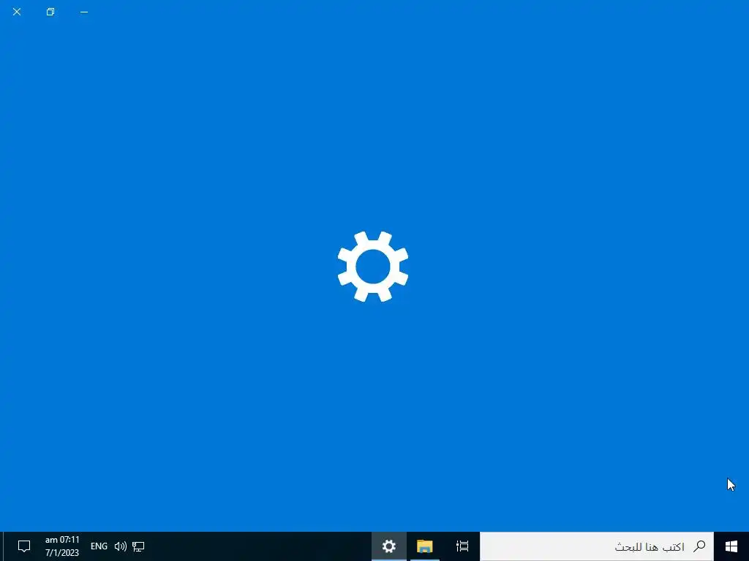Open the network status tray icon

pyautogui.click(x=138, y=546)
